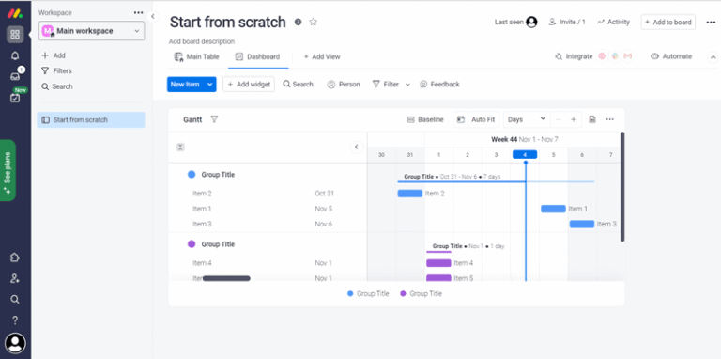Open the Activity log
721x359 pixels.
pos(613,22)
